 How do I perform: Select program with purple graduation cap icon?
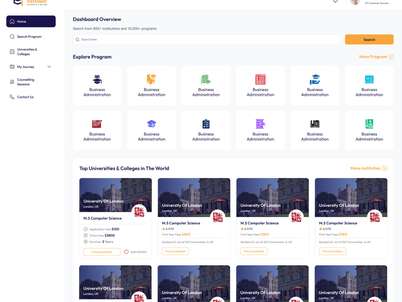tap(152, 130)
